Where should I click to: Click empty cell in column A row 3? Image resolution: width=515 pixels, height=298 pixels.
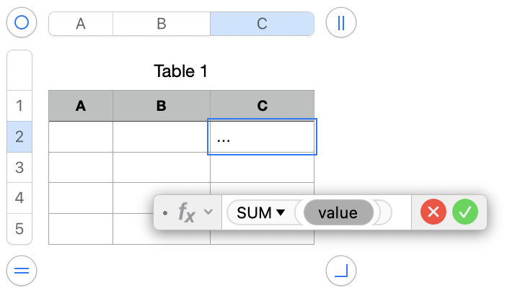(x=81, y=167)
